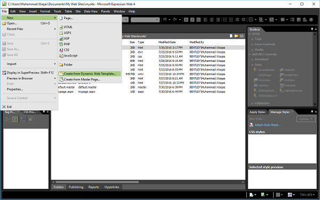The width and height of the screenshot is (320, 200).
Task: Click the Bullets list icon
Action: tap(231, 20)
